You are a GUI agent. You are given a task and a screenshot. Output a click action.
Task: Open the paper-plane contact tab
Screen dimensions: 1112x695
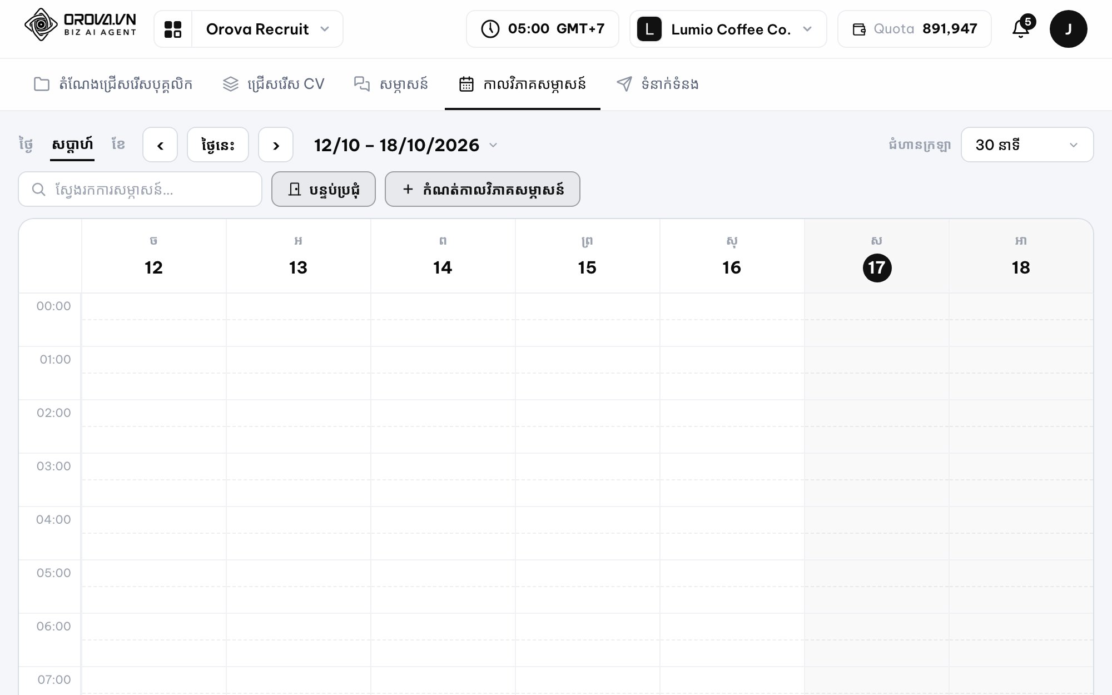tap(658, 84)
